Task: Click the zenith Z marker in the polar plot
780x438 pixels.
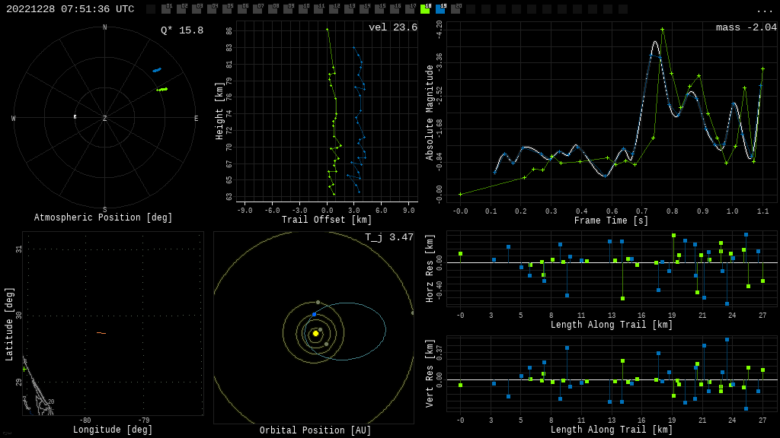Action: tap(105, 119)
